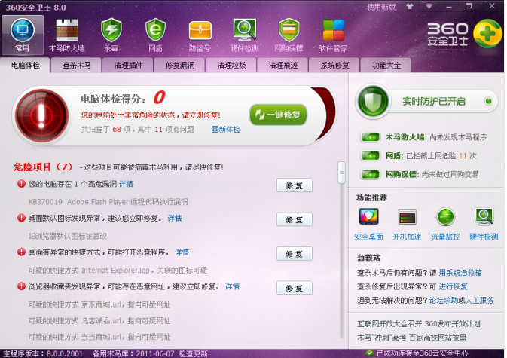The image size is (507, 358).
Task: Click 修复 for 浏览器收藏夹发现异常
Action: click(295, 288)
